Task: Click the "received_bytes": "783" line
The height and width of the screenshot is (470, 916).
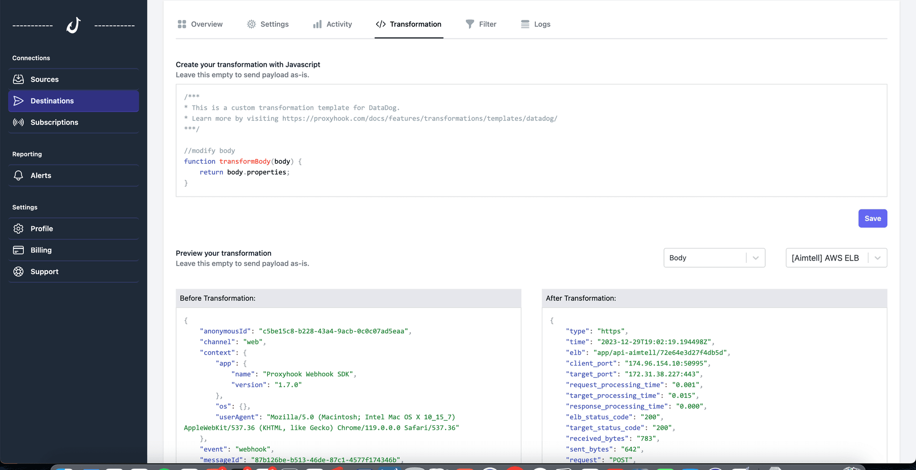Action: coord(613,439)
